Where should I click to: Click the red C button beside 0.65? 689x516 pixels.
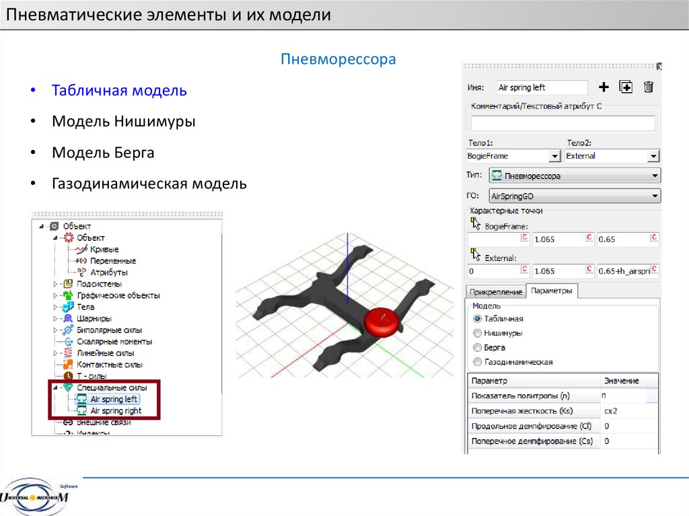653,238
